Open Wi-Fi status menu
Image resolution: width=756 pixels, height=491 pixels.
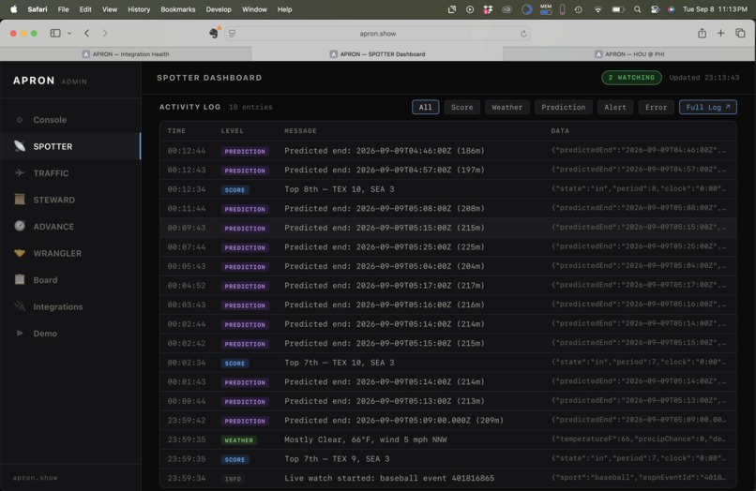[x=597, y=9]
